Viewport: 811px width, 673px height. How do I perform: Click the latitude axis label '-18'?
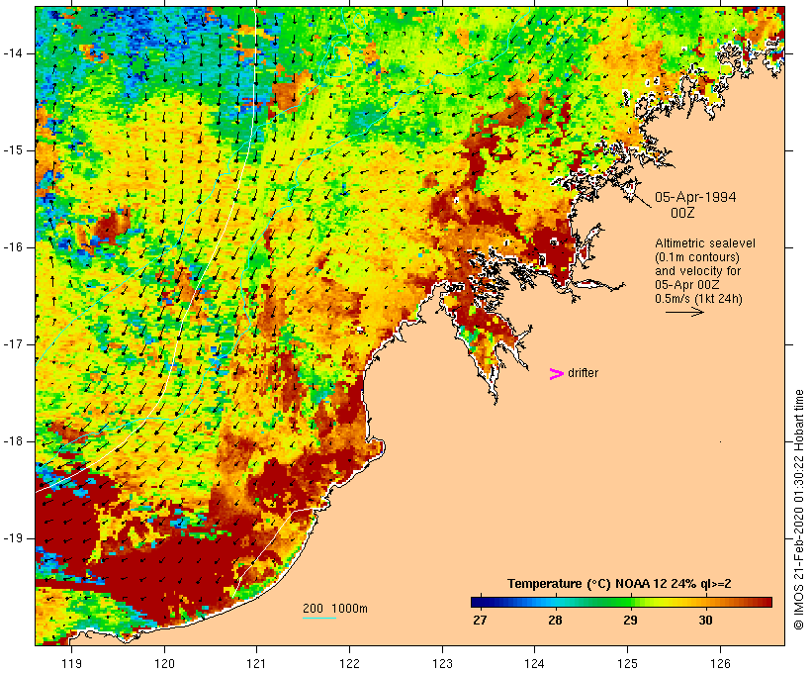tap(13, 441)
